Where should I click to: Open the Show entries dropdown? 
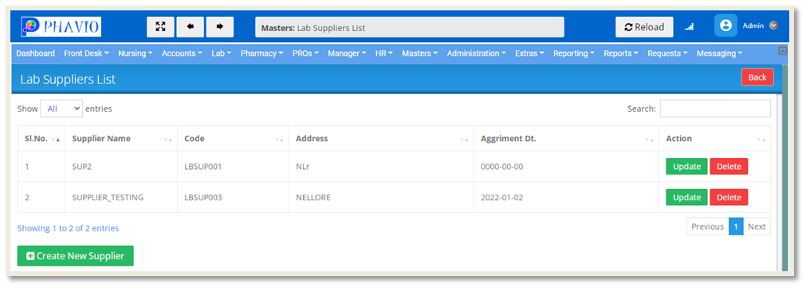point(61,108)
